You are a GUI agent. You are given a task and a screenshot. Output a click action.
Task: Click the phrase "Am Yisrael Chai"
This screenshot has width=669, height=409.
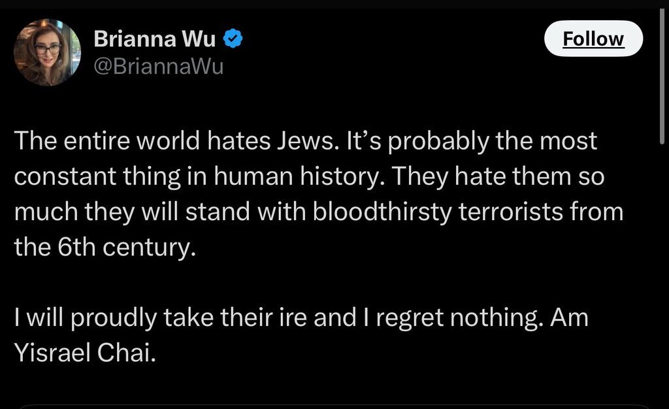85,355
